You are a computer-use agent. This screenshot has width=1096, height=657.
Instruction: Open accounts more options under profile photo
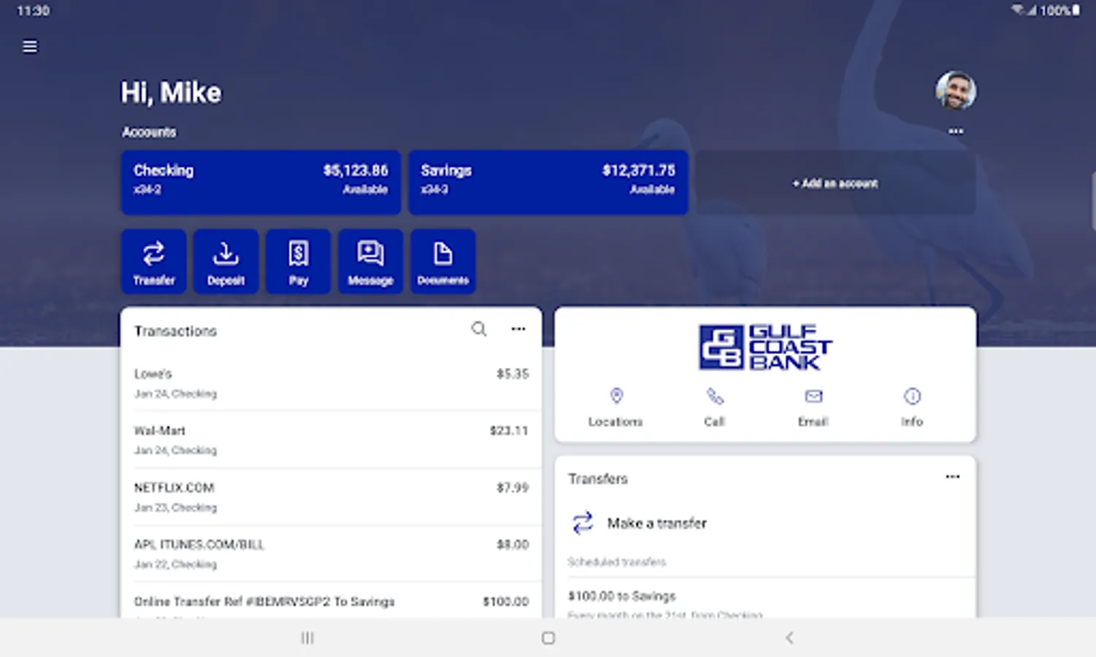click(x=956, y=131)
